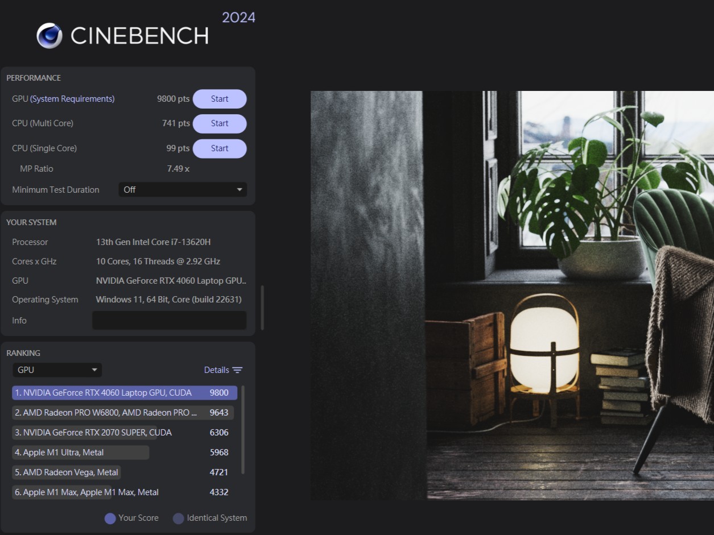Click the ranking list scrollbar
Viewport: 714px width, 535px height.
tap(243, 430)
